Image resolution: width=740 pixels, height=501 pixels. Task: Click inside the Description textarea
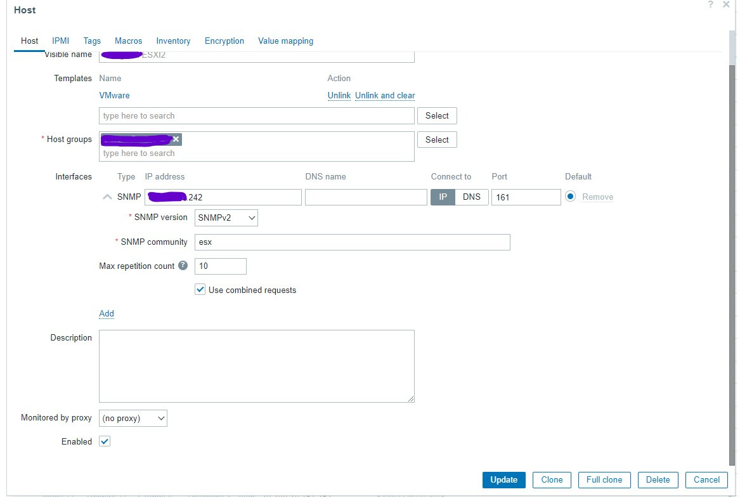(x=257, y=366)
